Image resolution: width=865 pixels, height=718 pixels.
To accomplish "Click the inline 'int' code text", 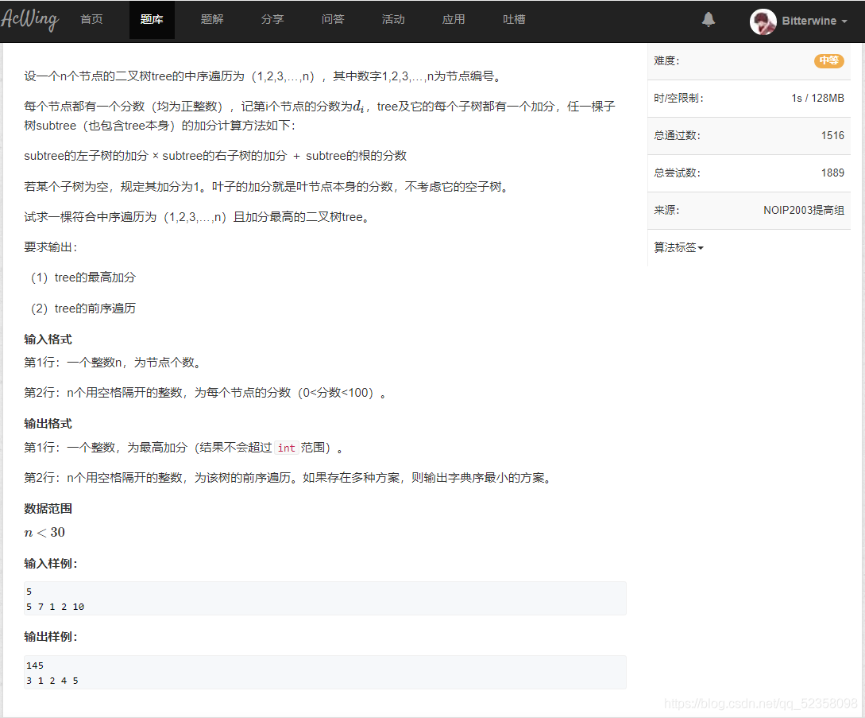I will point(286,448).
